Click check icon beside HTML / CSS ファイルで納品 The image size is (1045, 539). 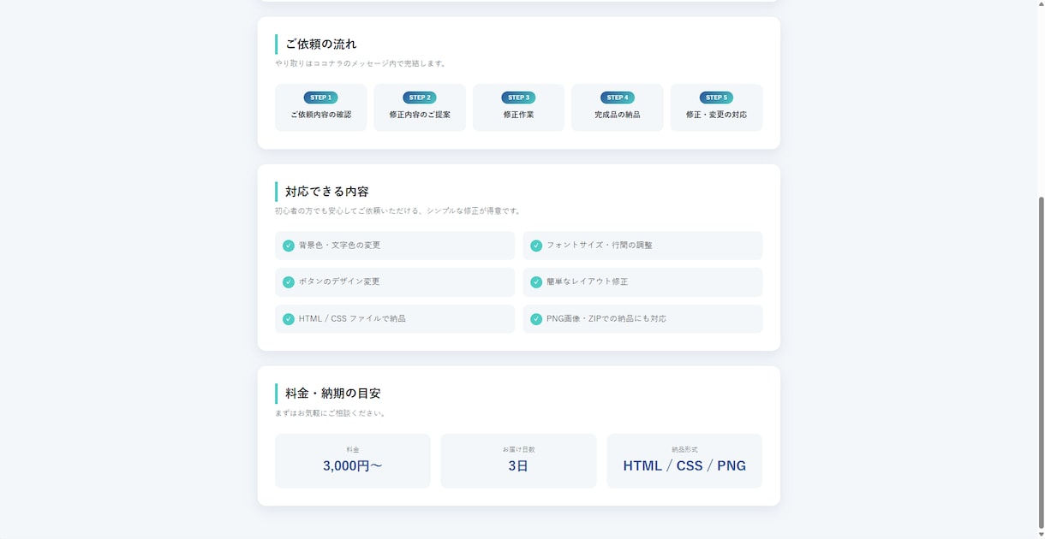tap(289, 319)
